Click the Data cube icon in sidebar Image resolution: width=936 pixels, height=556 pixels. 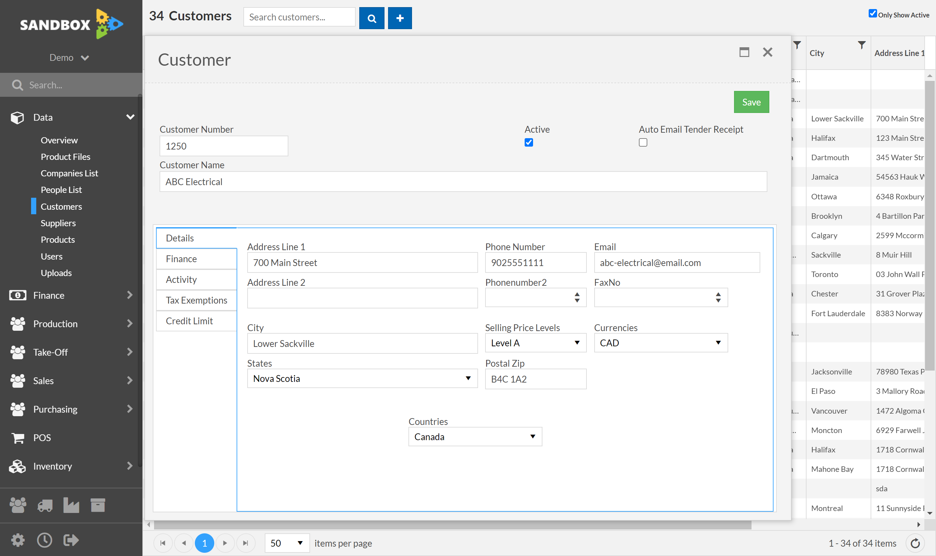[x=17, y=118]
